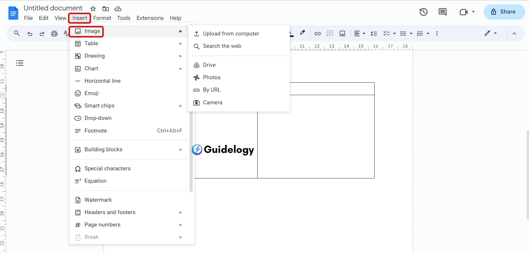Hide the menus with the up chevron
Screen dimensions: 529x253
tap(514, 33)
